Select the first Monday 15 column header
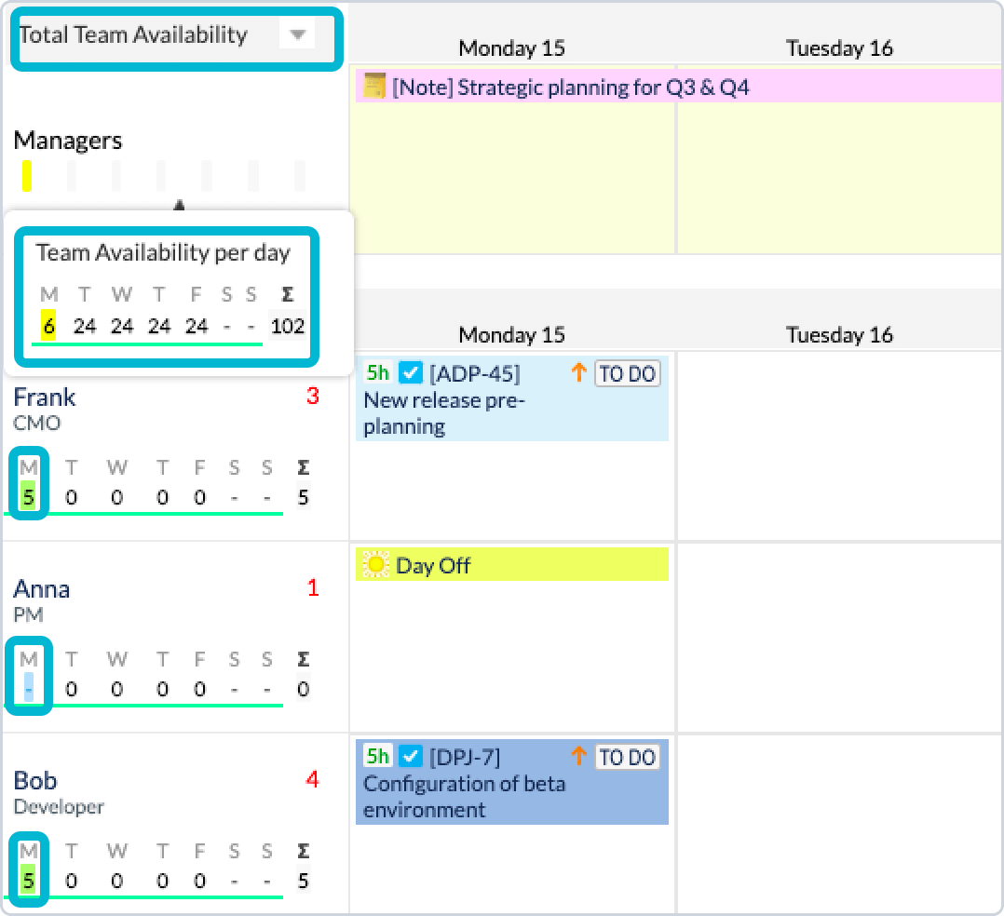This screenshot has width=1004, height=916. 511,48
